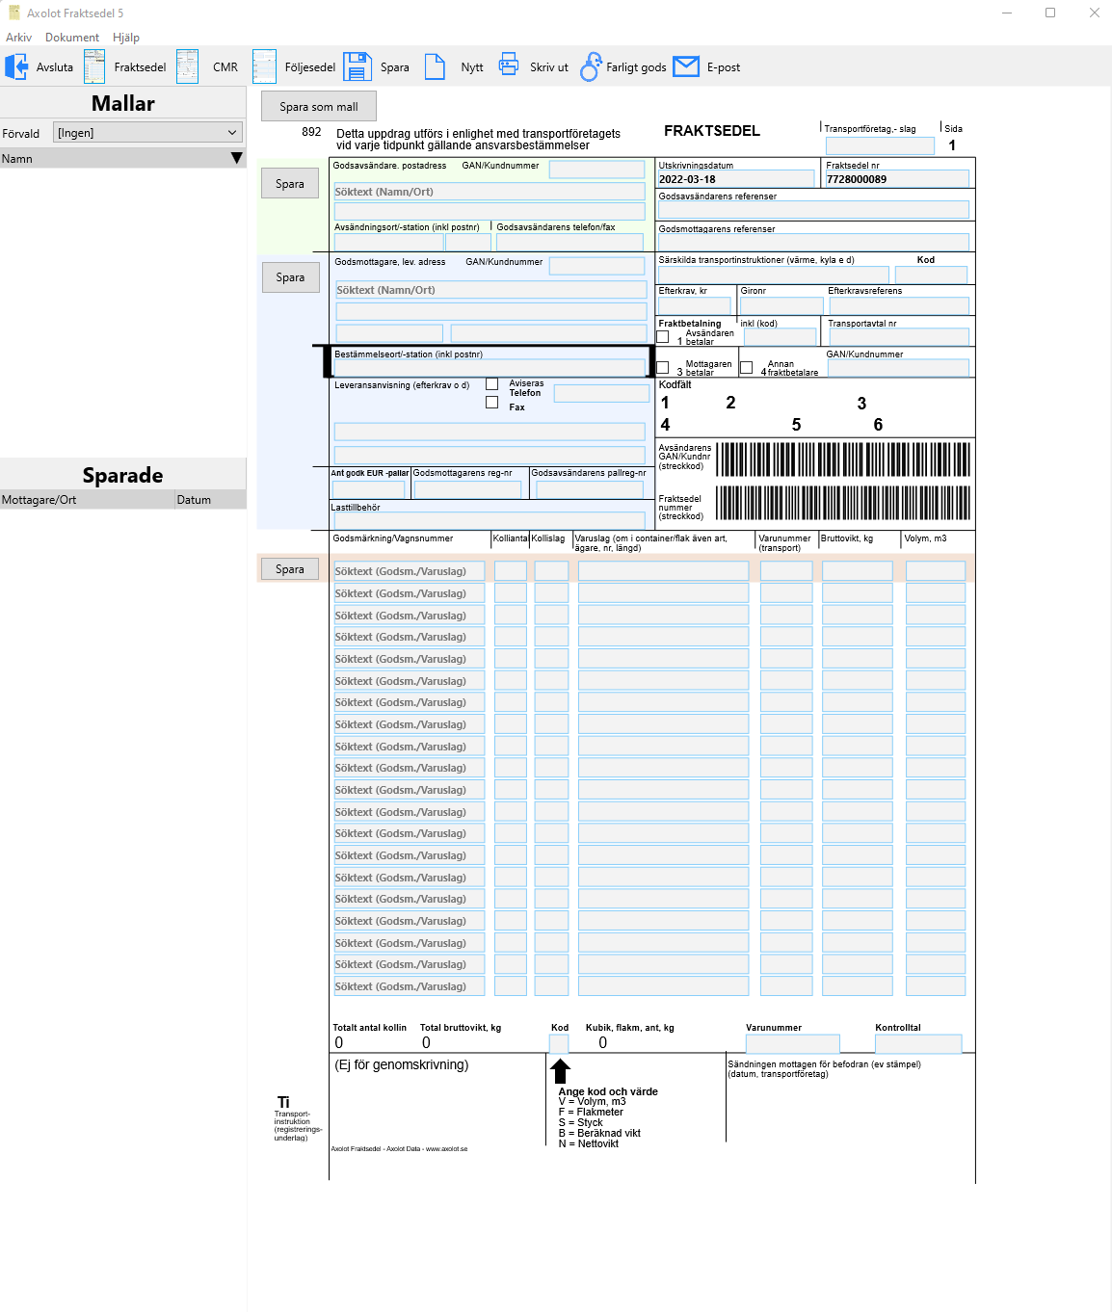Click the Godsmottagarens referenser field
1112x1312 pixels.
[813, 242]
